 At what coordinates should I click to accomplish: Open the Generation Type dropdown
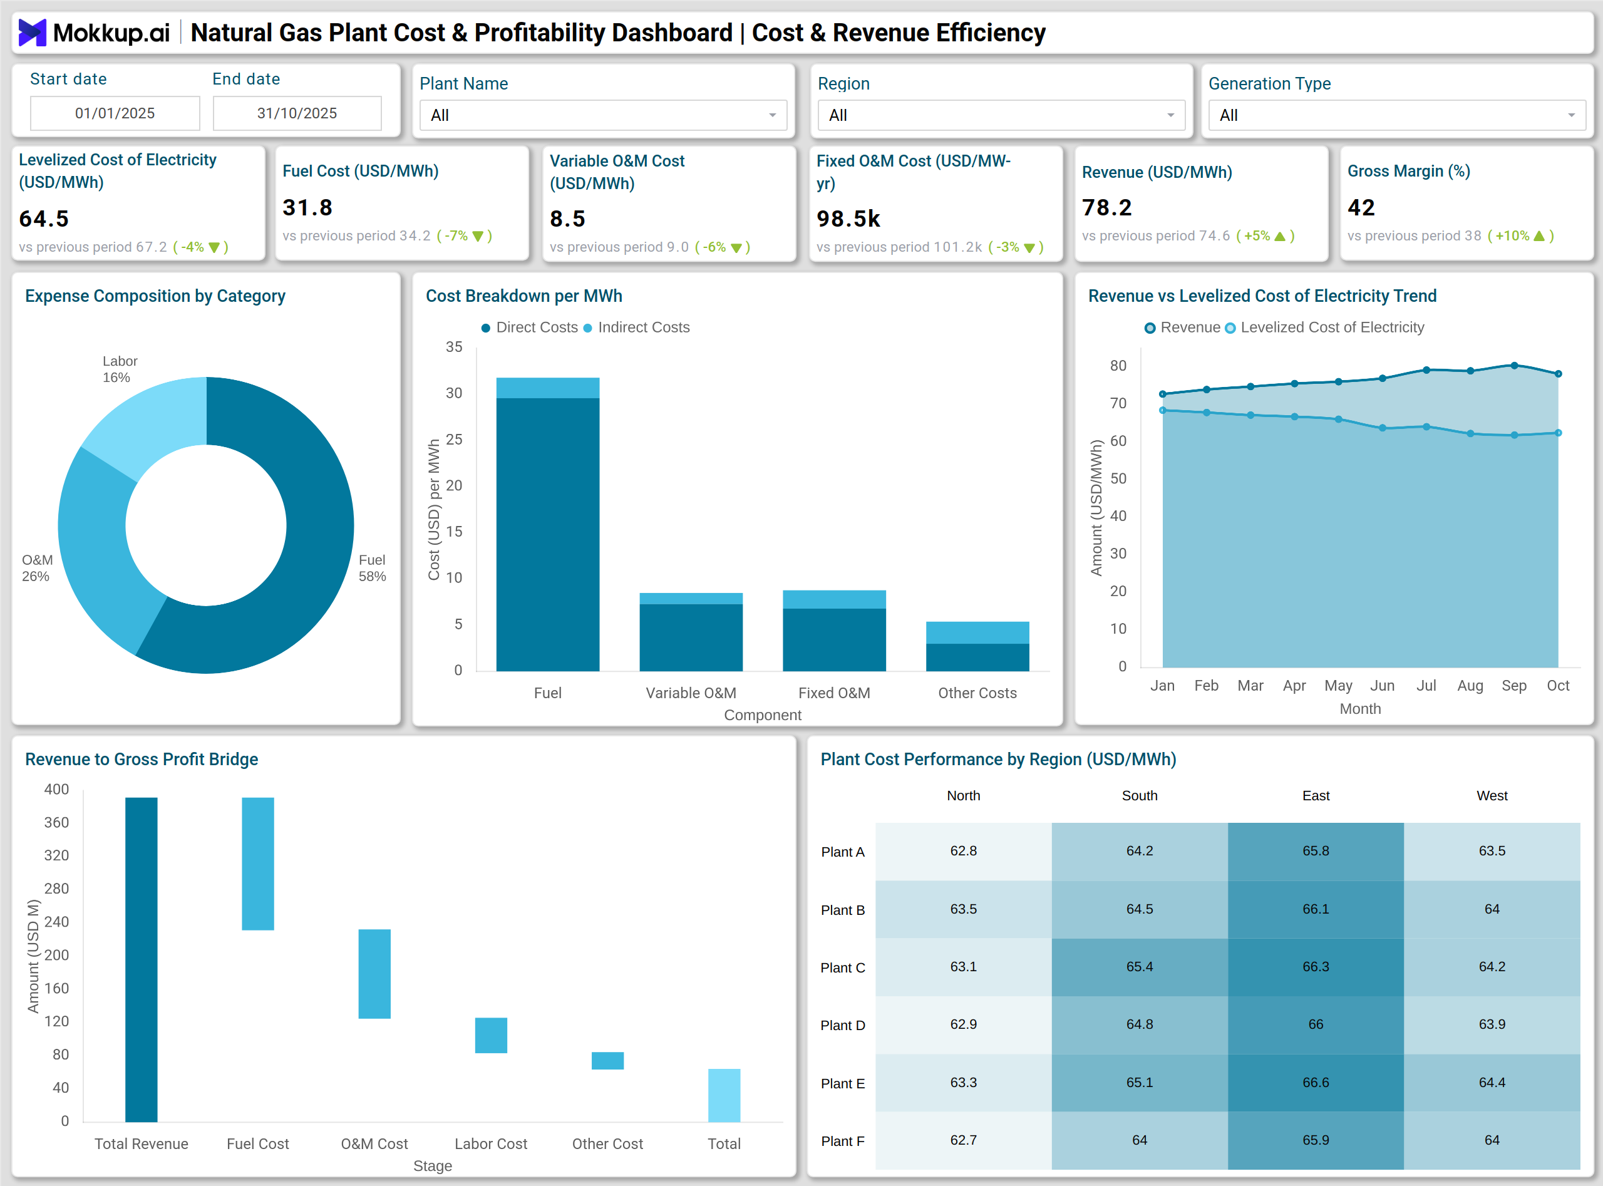1397,115
